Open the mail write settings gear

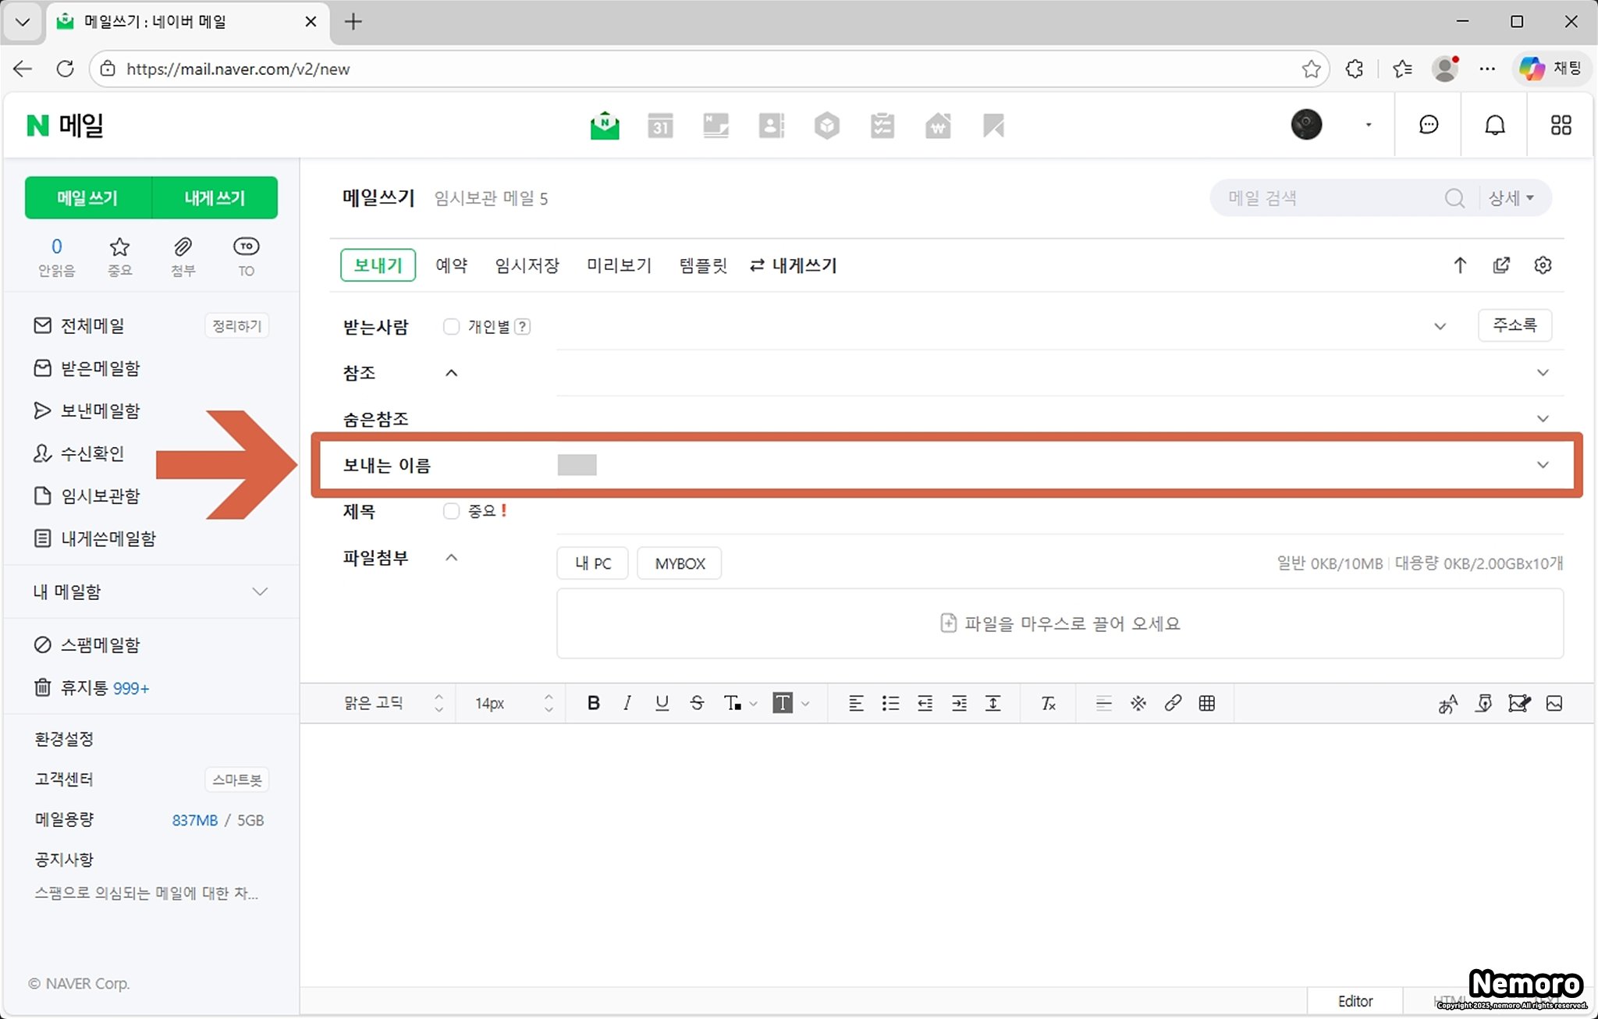click(x=1543, y=265)
